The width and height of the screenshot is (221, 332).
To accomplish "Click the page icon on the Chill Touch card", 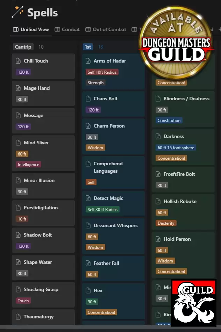I will (x=19, y=60).
